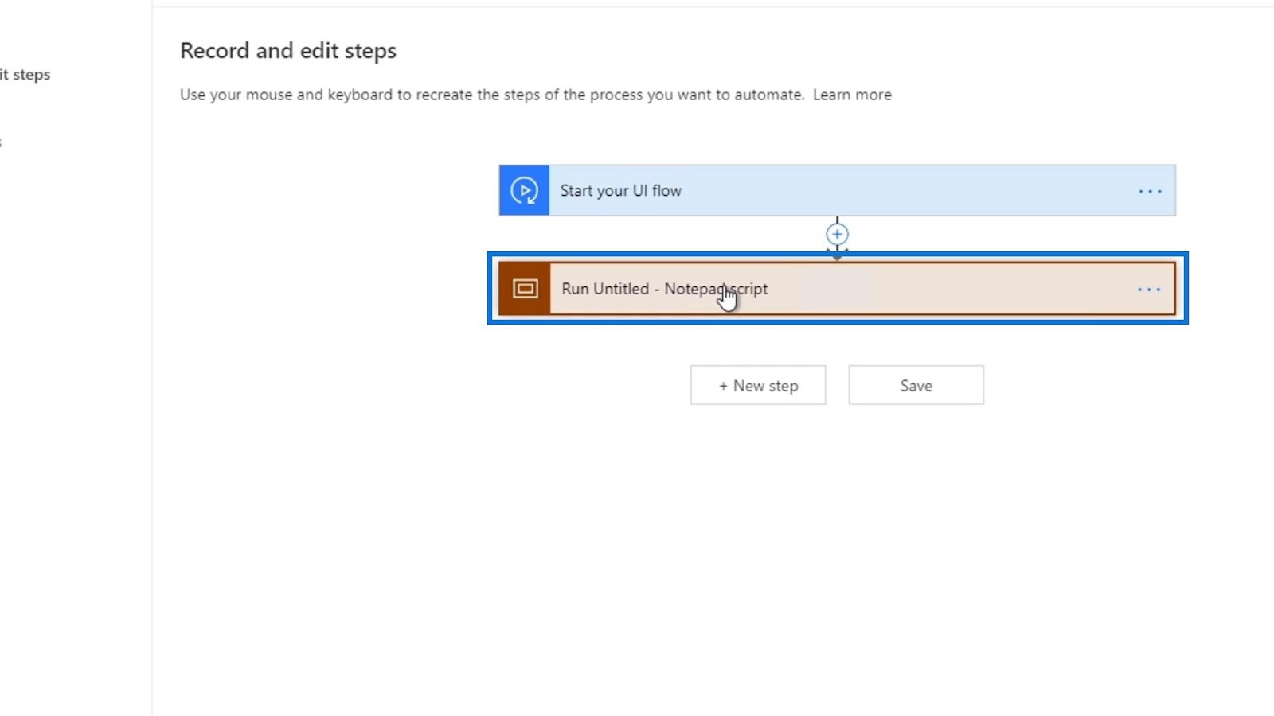Open the Run Untitled - Notepad script ellipsis menu
Image resolution: width=1274 pixels, height=716 pixels.
pyautogui.click(x=1149, y=290)
